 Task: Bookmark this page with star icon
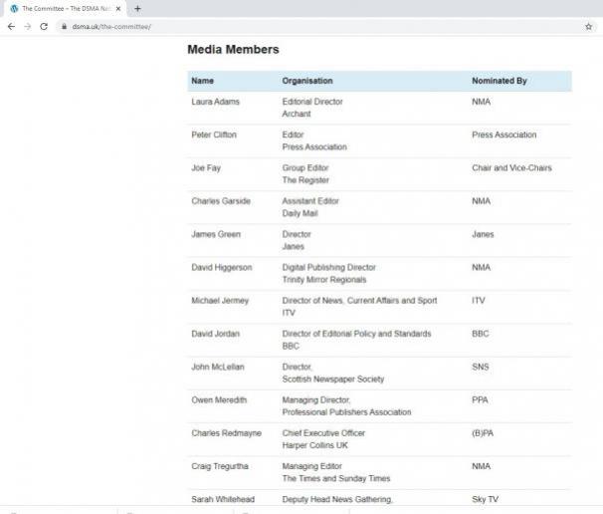point(588,27)
